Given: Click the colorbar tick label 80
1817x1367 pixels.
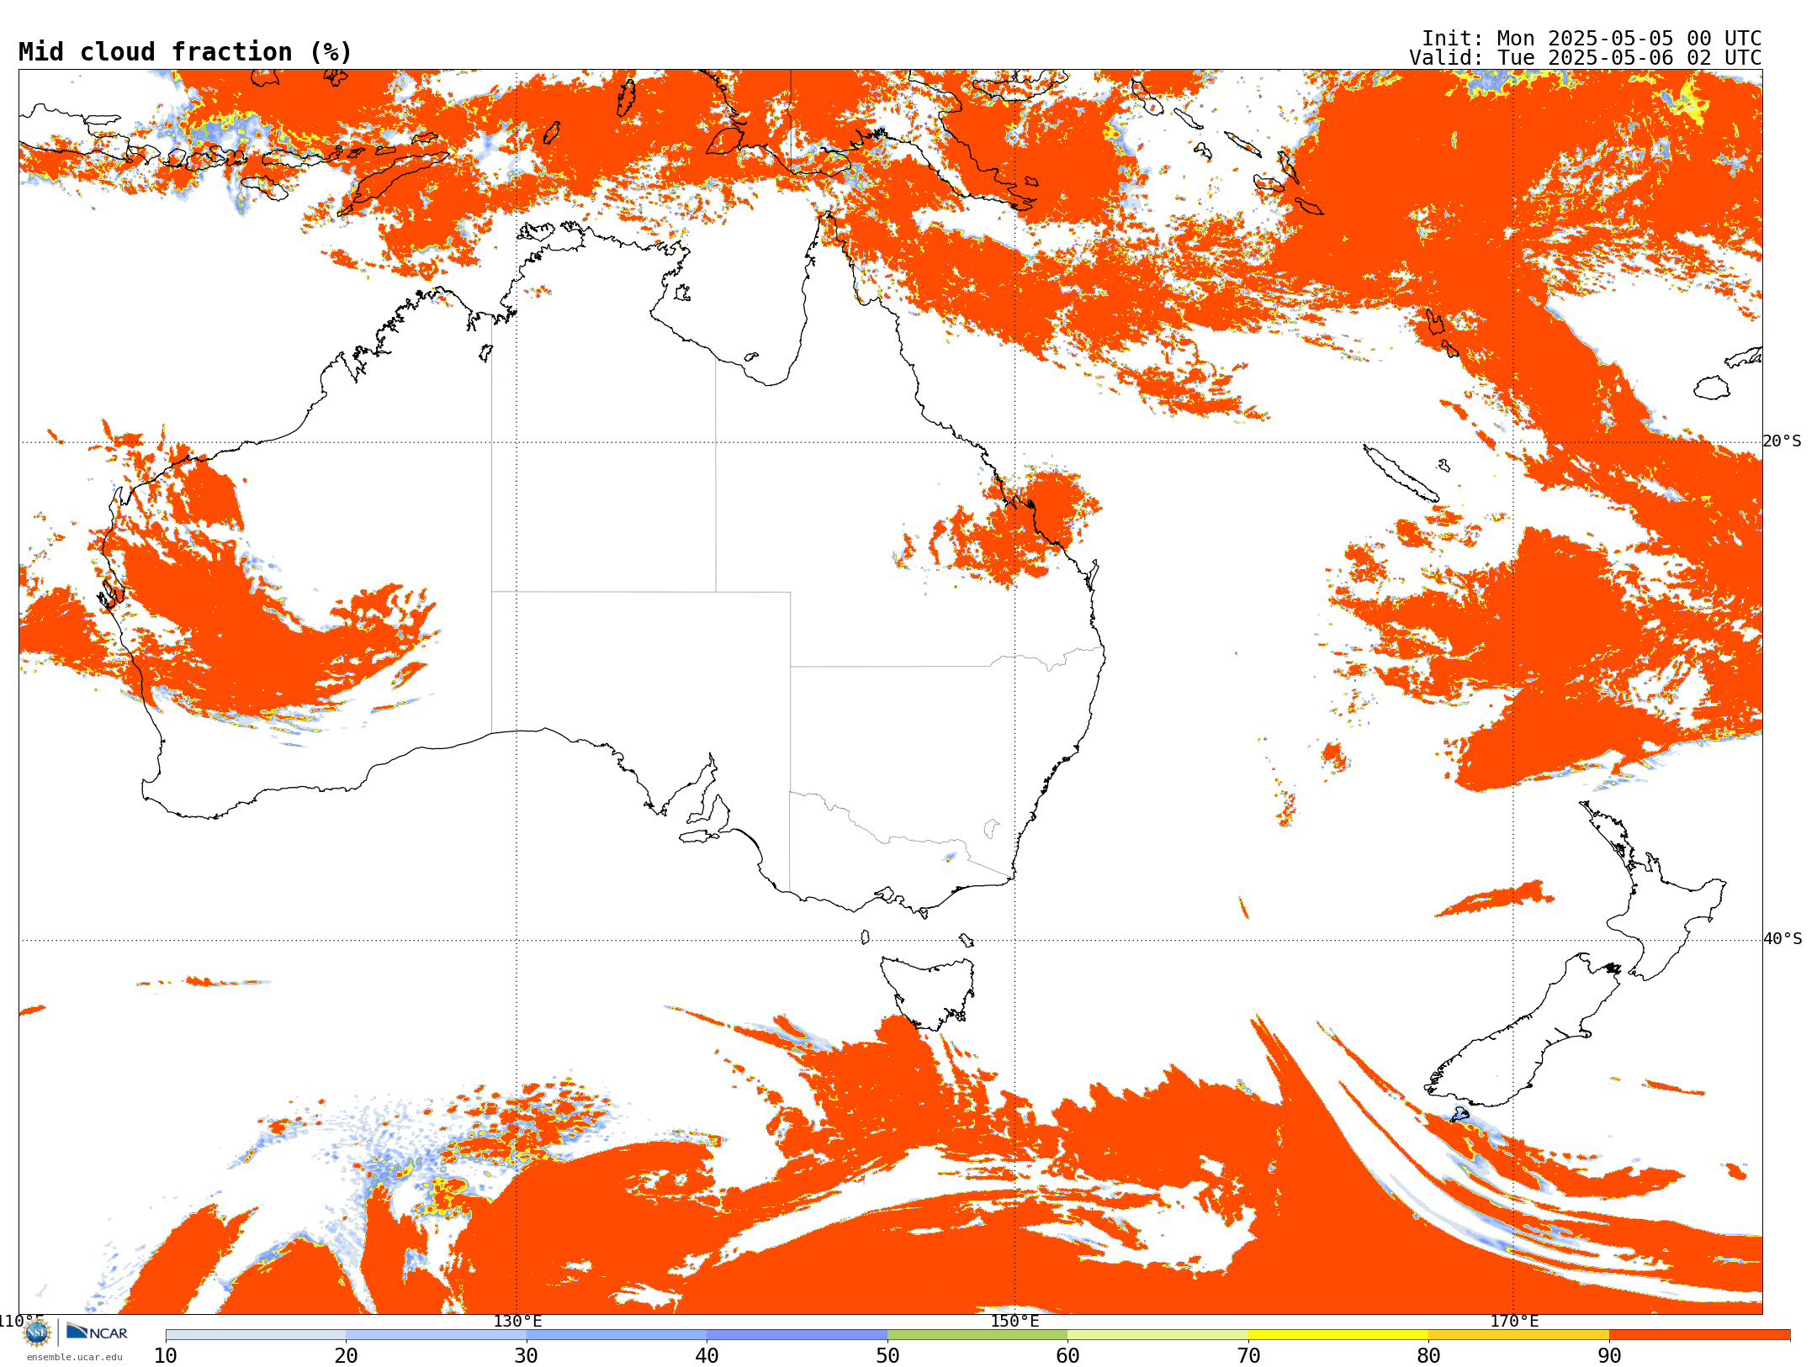Looking at the screenshot, I should [x=1428, y=1356].
